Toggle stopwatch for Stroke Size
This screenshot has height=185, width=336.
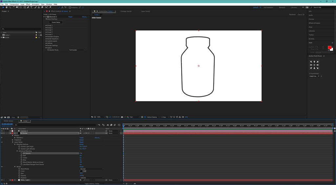(19, 173)
